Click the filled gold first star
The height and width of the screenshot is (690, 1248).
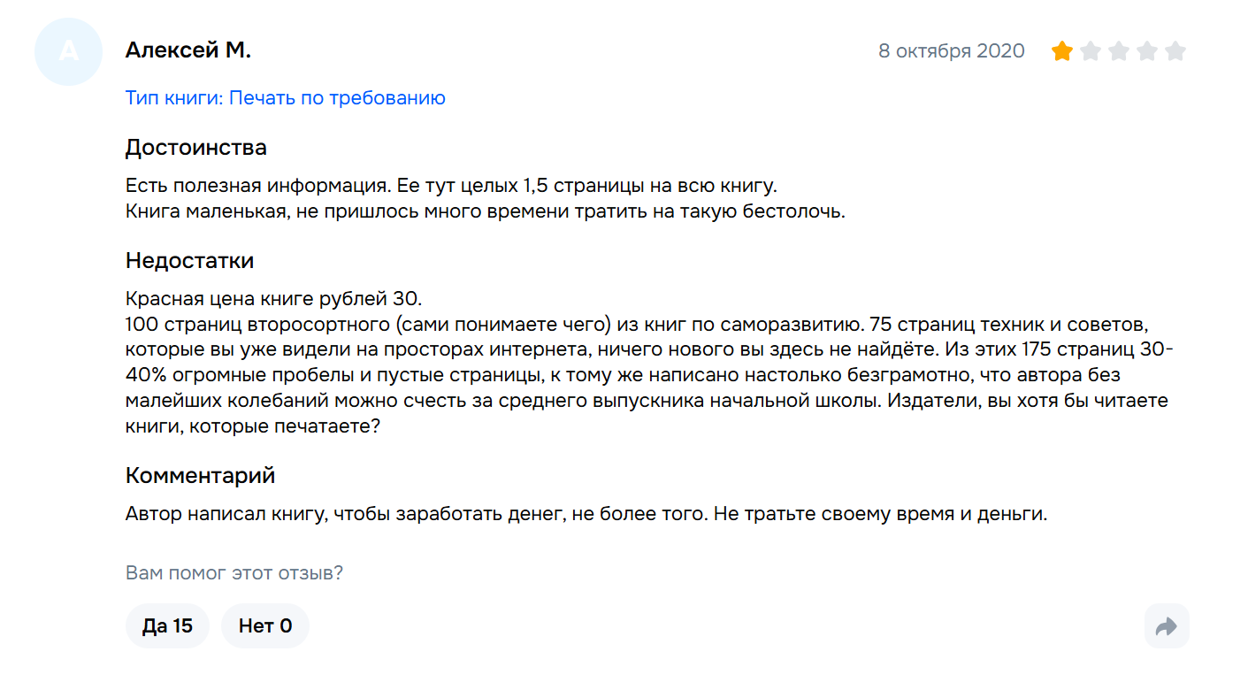(x=1062, y=51)
